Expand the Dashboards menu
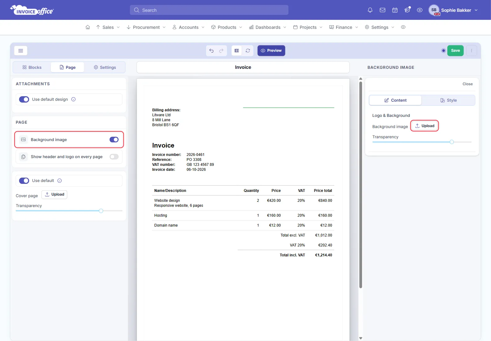This screenshot has width=491, height=341. 268,27
